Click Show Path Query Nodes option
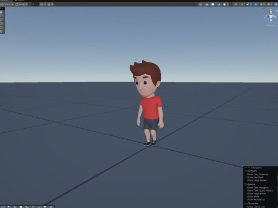The image size is (278, 208). pos(260,191)
